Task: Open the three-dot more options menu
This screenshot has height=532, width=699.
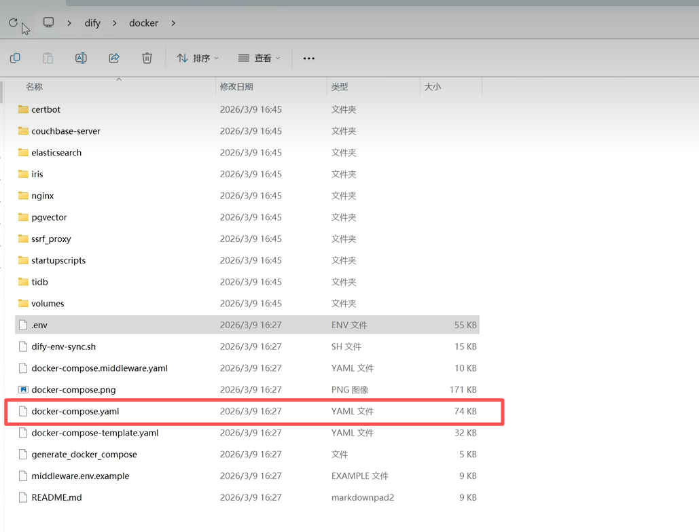Action: pos(309,58)
